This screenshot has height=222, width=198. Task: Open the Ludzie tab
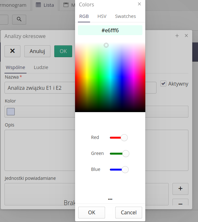[41, 67]
